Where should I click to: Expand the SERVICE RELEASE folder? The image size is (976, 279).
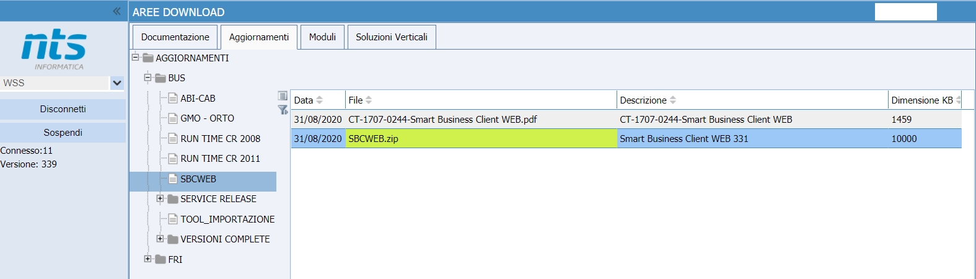(x=160, y=199)
